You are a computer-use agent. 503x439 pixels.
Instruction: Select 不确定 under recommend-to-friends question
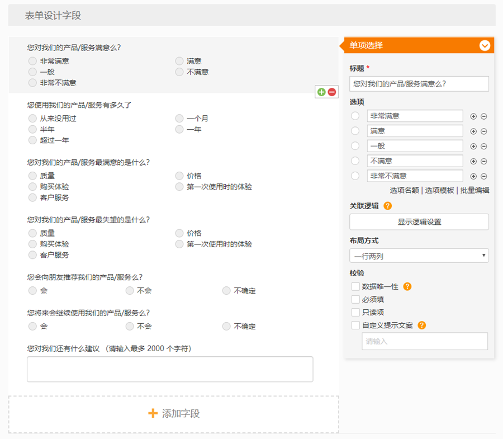(226, 291)
